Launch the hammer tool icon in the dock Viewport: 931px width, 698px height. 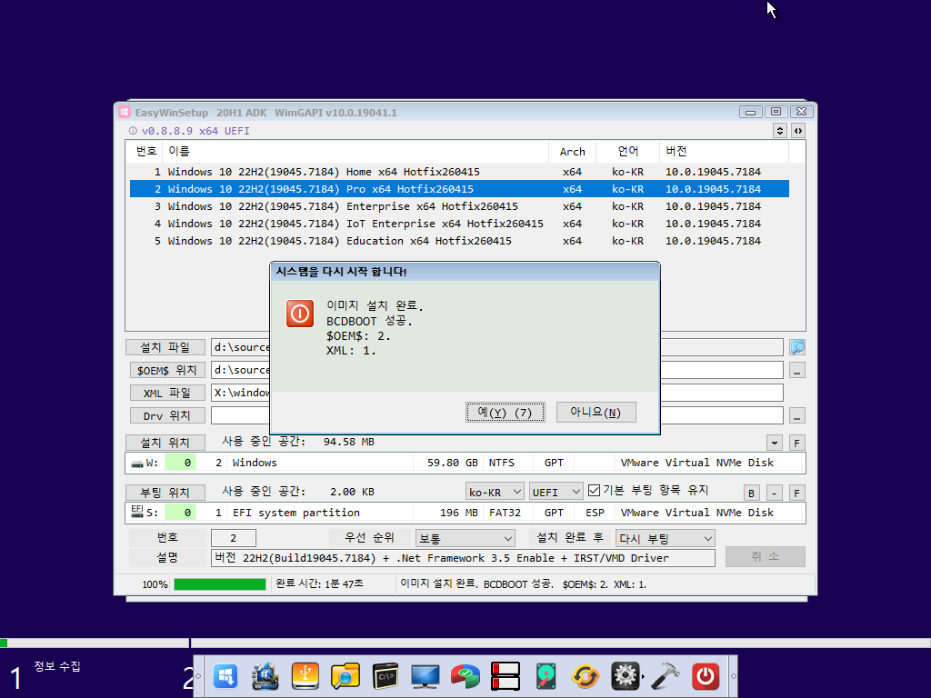tap(665, 676)
